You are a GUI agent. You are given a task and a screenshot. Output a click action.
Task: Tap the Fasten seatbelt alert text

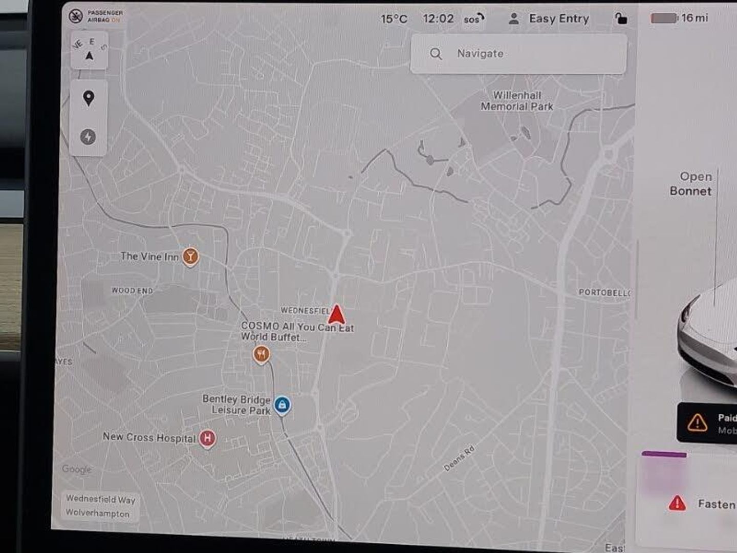tap(717, 504)
